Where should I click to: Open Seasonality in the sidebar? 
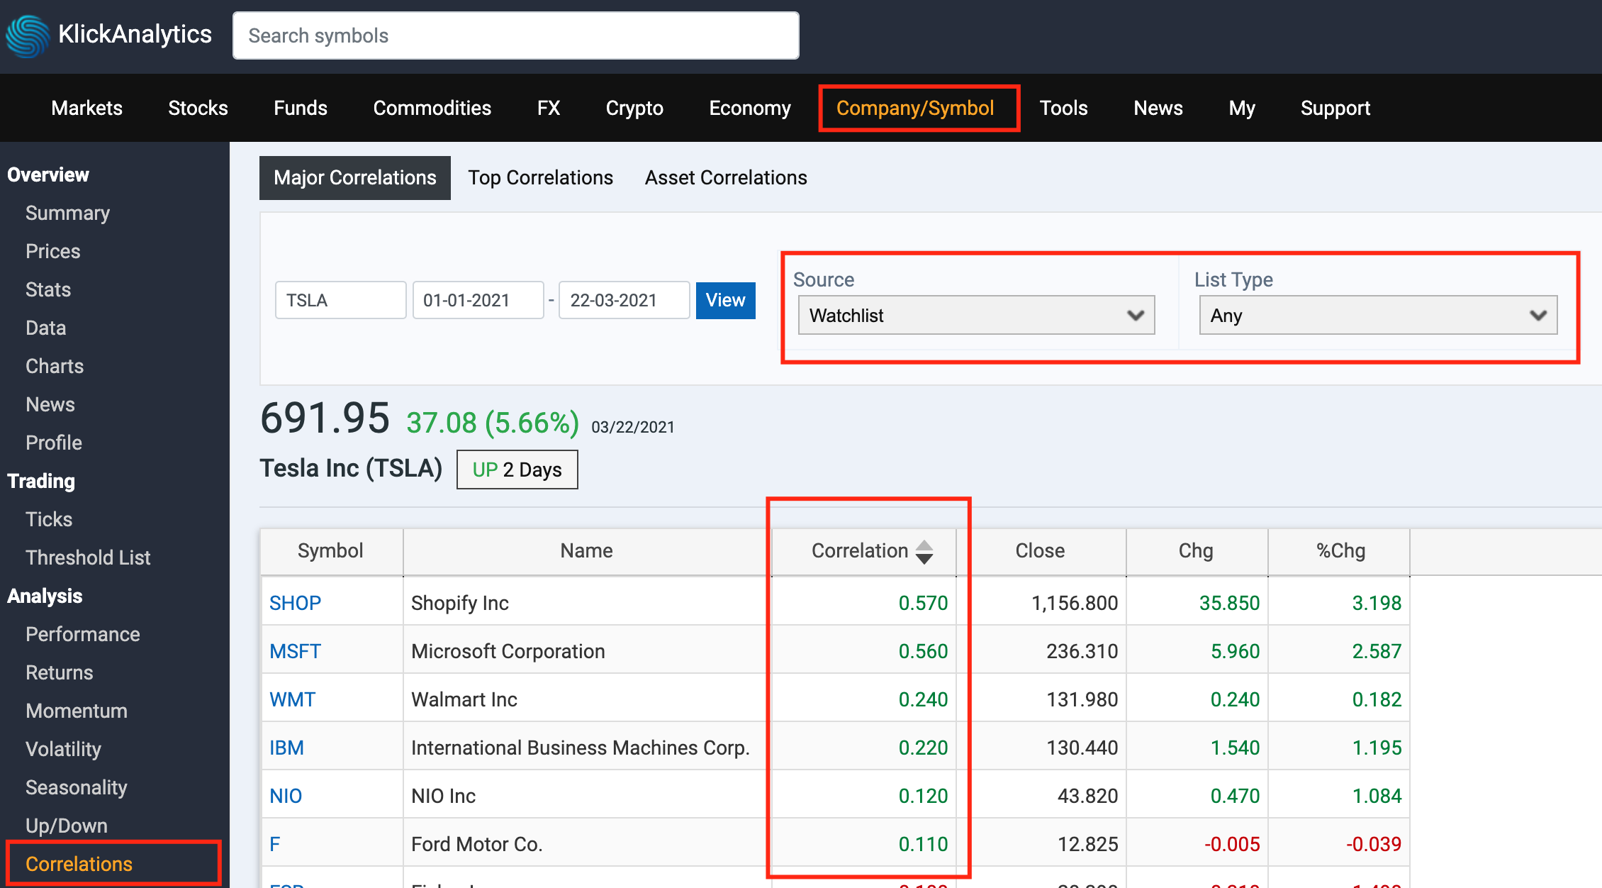77,787
